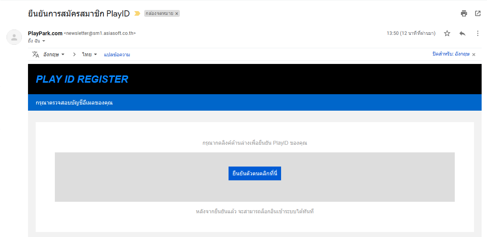Screen dimensions: 487x237
Task: Click the subject line ยืนยันการสมัครสมาชิก PlayID
Action: click(x=79, y=14)
